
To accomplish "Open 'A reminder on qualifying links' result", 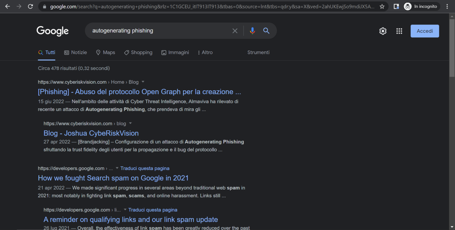I will click(131, 220).
